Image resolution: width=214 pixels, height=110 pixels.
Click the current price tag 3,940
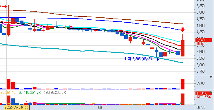tap(204, 40)
